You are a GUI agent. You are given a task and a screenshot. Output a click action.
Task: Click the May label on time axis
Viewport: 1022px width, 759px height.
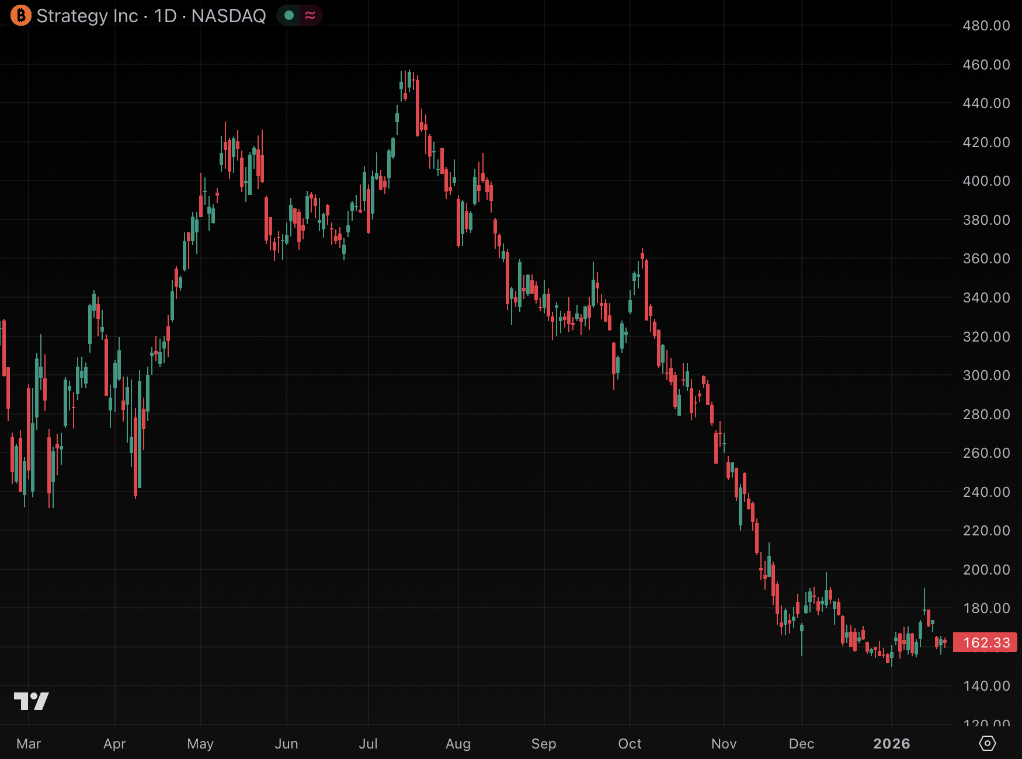(x=200, y=744)
